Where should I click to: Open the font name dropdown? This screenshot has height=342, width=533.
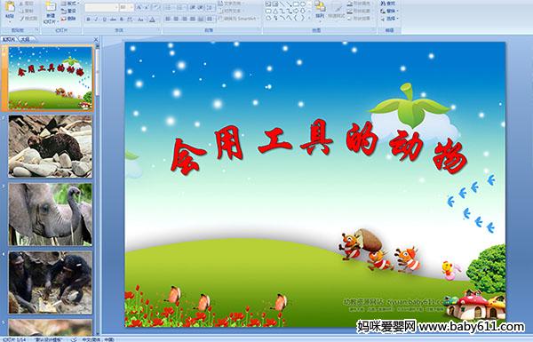[101, 7]
